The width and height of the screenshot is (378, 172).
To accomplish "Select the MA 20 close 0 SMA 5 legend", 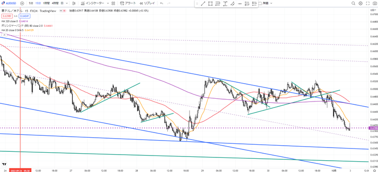I will [x=13, y=30].
